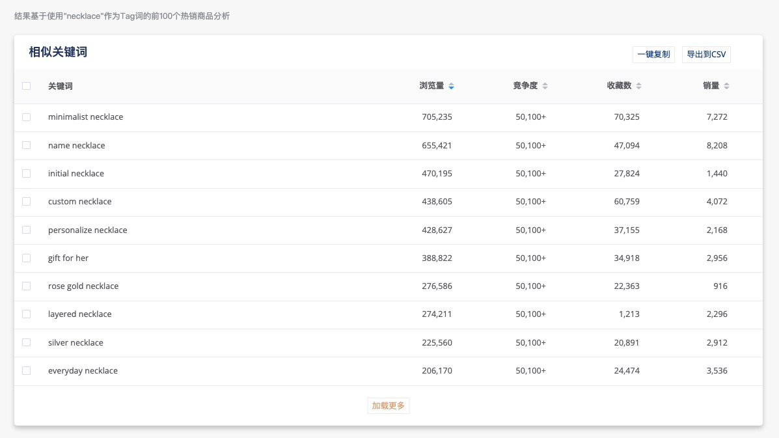Load more results with 加载更多
Image resolution: width=779 pixels, height=438 pixels.
(x=388, y=405)
